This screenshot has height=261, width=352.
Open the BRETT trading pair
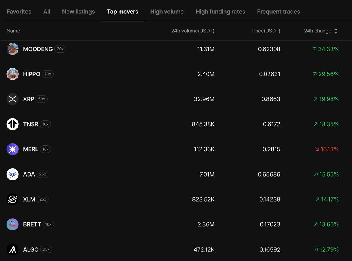point(32,224)
